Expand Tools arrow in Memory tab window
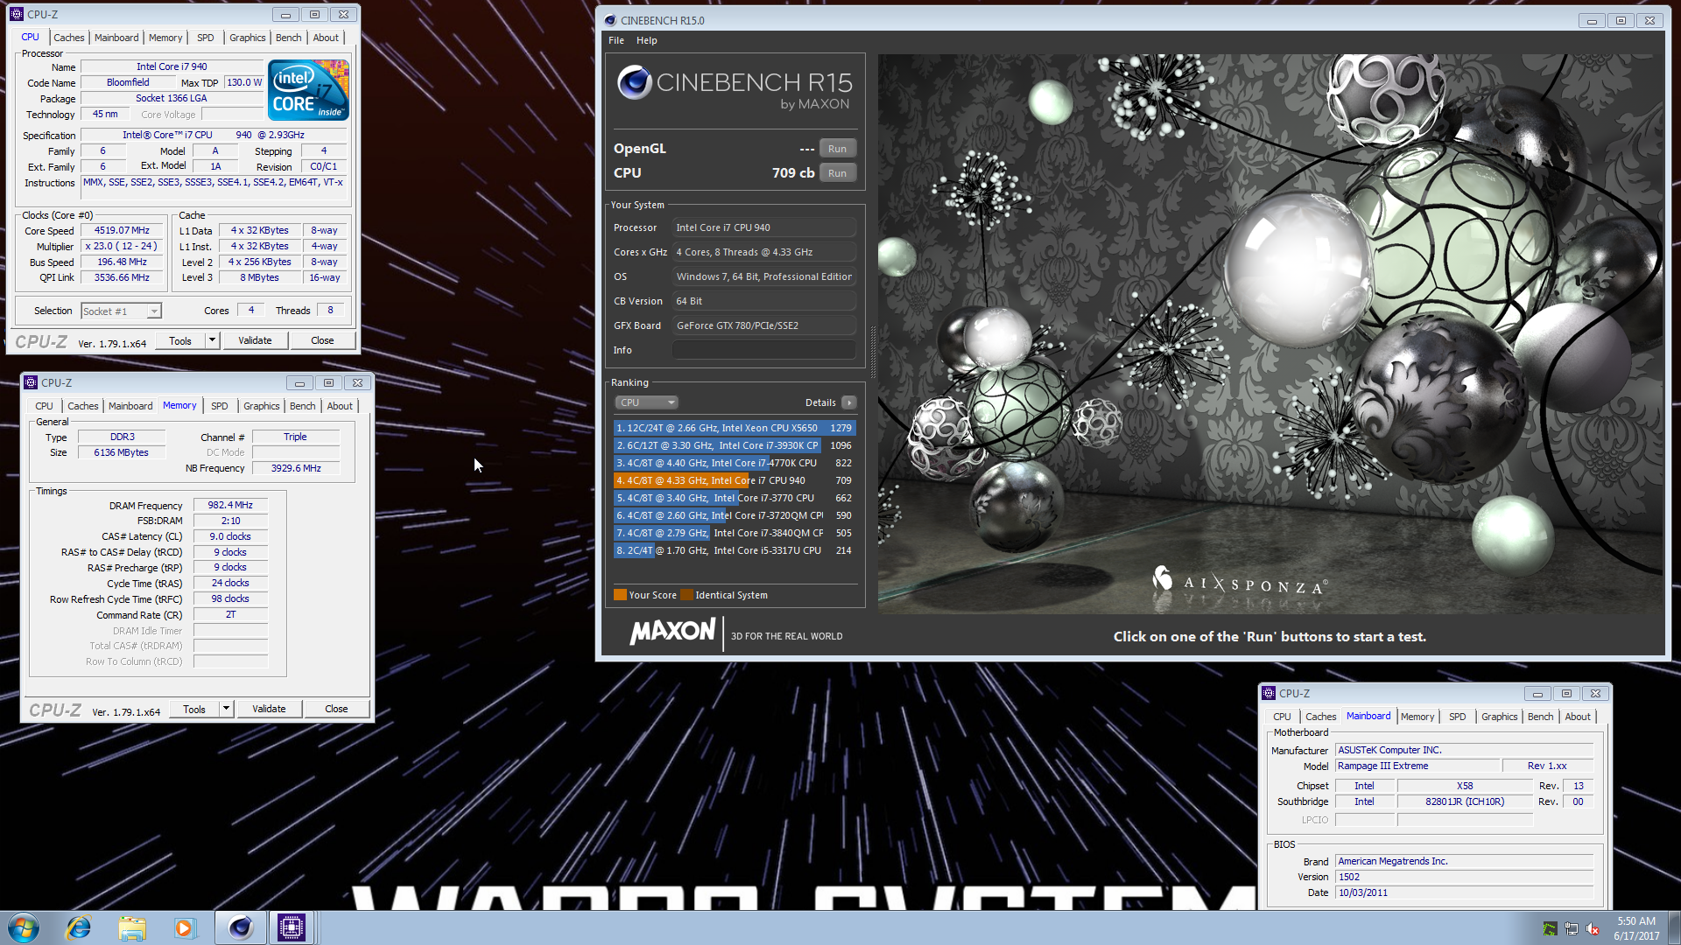 [x=226, y=709]
